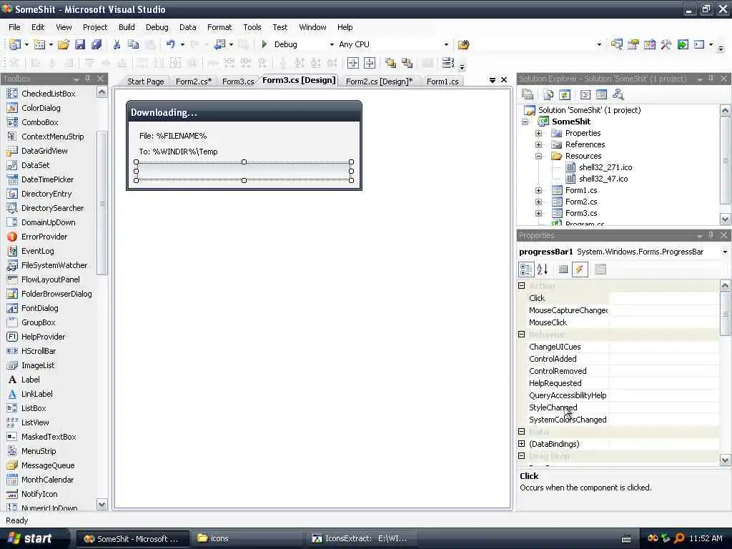This screenshot has height=549, width=732.
Task: Click View Designer icon in Solution Explorer
Action: (601, 95)
